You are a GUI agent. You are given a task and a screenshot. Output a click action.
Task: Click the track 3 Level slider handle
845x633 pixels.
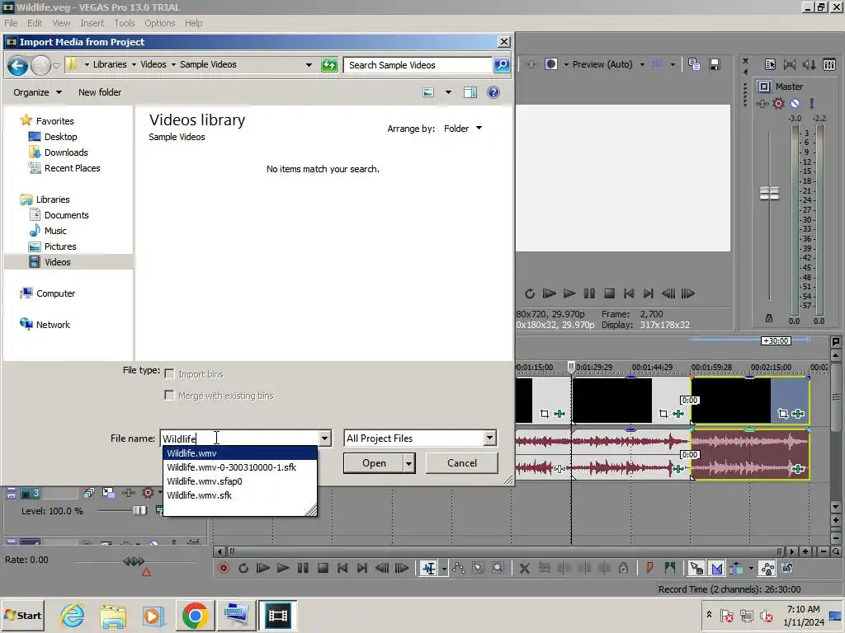coord(139,510)
